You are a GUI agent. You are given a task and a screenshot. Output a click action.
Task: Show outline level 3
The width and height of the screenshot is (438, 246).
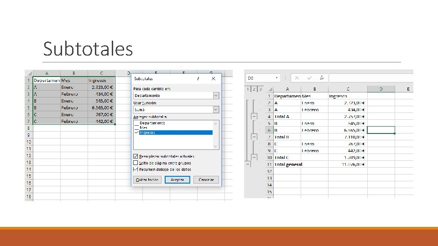tap(261, 89)
